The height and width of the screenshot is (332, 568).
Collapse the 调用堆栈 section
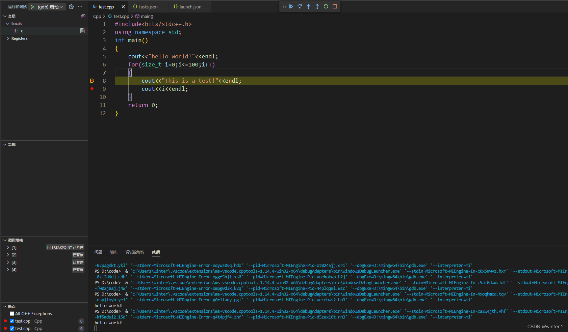(5, 240)
